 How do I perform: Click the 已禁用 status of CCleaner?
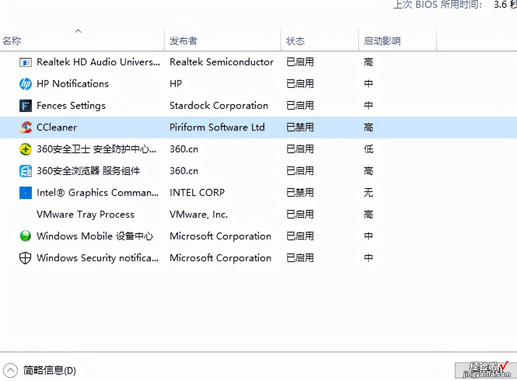pyautogui.click(x=300, y=128)
